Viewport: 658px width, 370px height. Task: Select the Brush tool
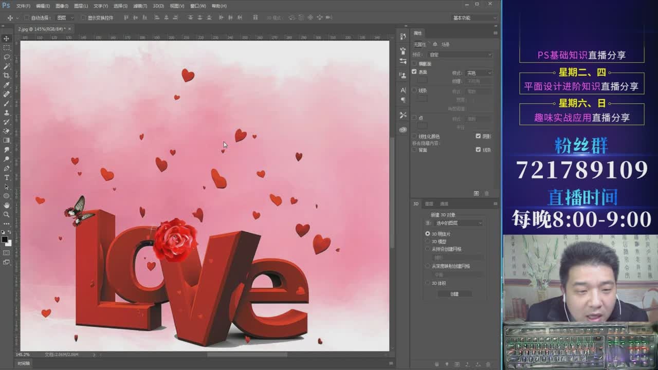pyautogui.click(x=7, y=103)
